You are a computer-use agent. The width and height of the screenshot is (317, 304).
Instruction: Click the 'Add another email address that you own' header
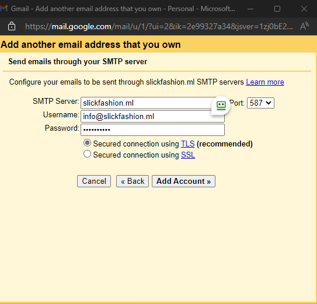[90, 44]
